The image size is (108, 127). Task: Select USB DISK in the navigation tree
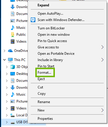22,122
